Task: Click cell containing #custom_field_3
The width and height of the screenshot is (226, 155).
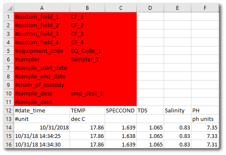Action: [42, 34]
